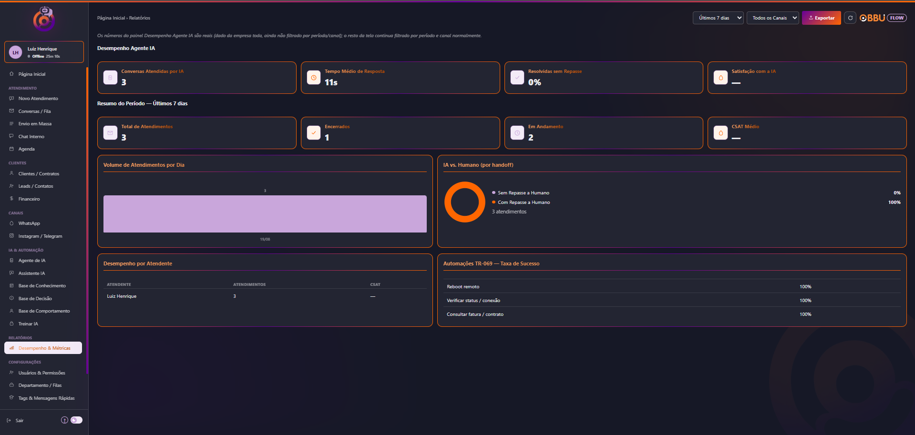Open help via the question mark icon
The width and height of the screenshot is (915, 435).
pos(64,420)
